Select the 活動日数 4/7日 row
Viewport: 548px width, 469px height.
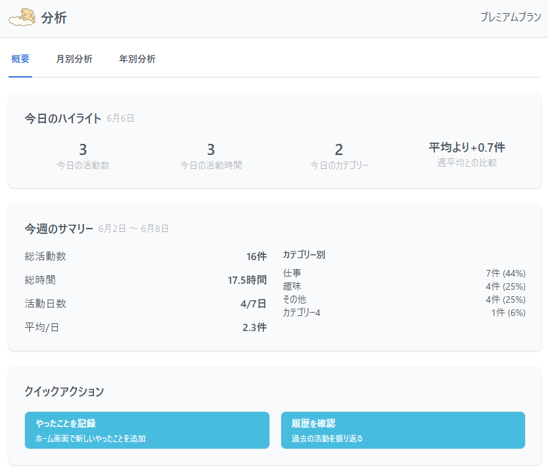pos(145,303)
